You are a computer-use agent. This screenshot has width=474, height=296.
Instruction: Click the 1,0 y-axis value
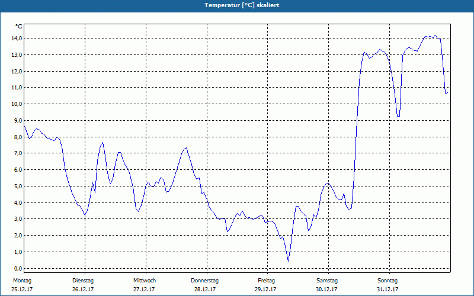[x=18, y=252]
